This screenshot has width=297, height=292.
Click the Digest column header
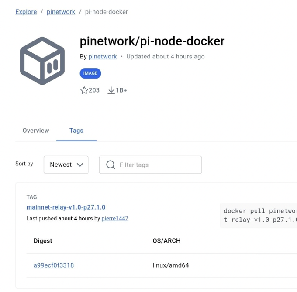coord(43,241)
